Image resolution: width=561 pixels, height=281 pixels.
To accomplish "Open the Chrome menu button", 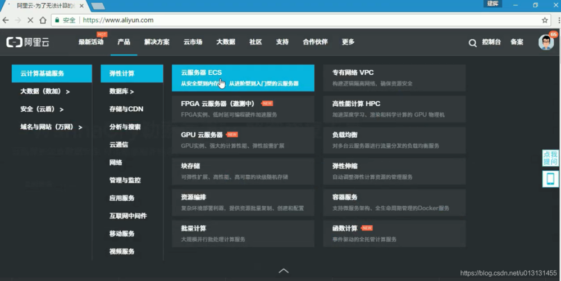I will coord(558,20).
